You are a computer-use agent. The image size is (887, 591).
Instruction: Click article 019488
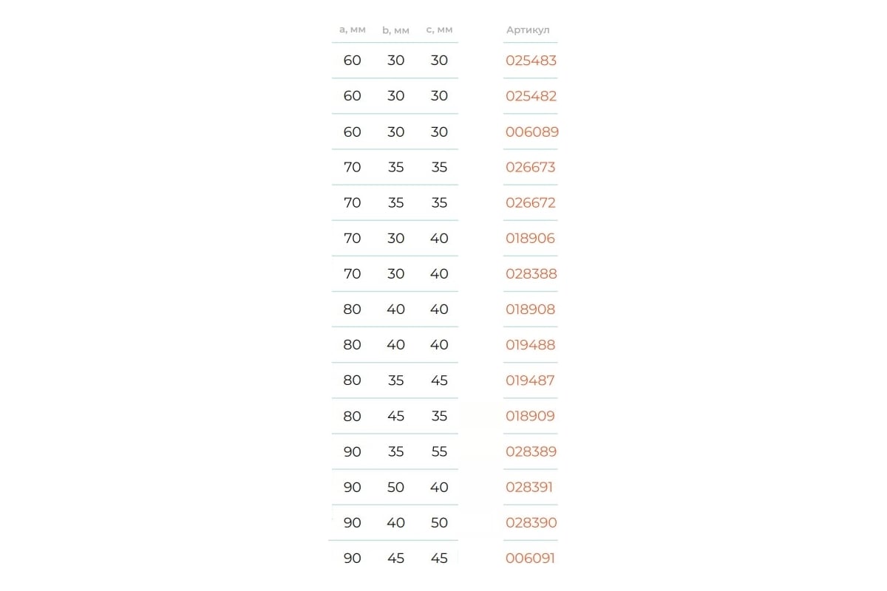click(530, 345)
